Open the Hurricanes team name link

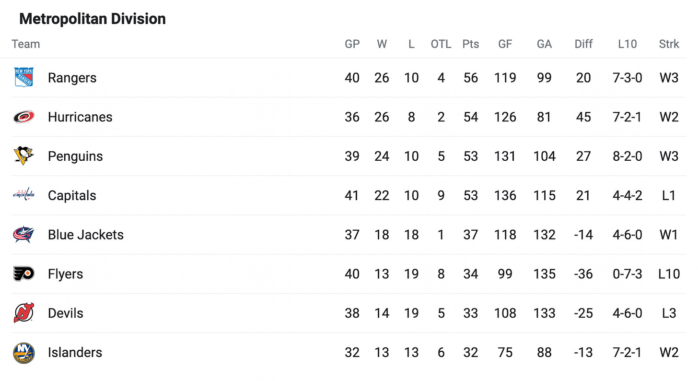(x=80, y=117)
